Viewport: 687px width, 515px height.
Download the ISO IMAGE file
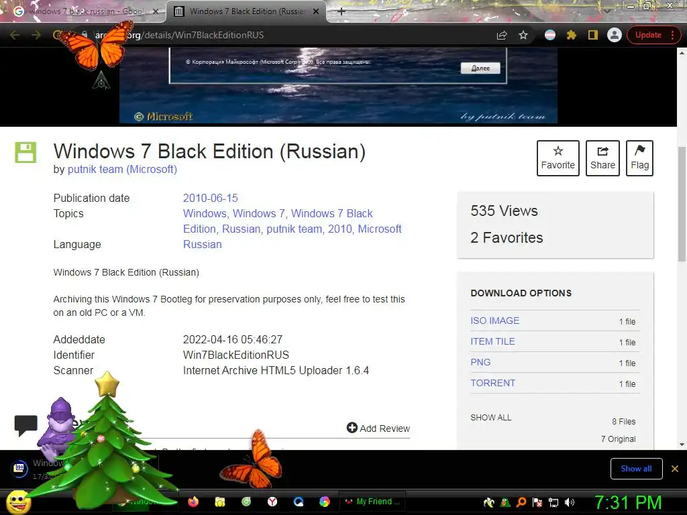(x=494, y=321)
